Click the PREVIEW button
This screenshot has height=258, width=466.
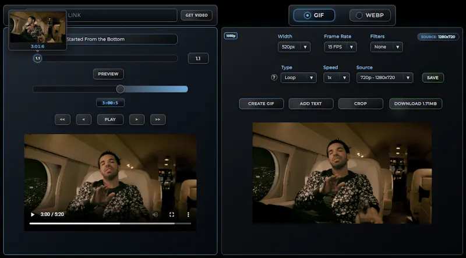click(108, 74)
